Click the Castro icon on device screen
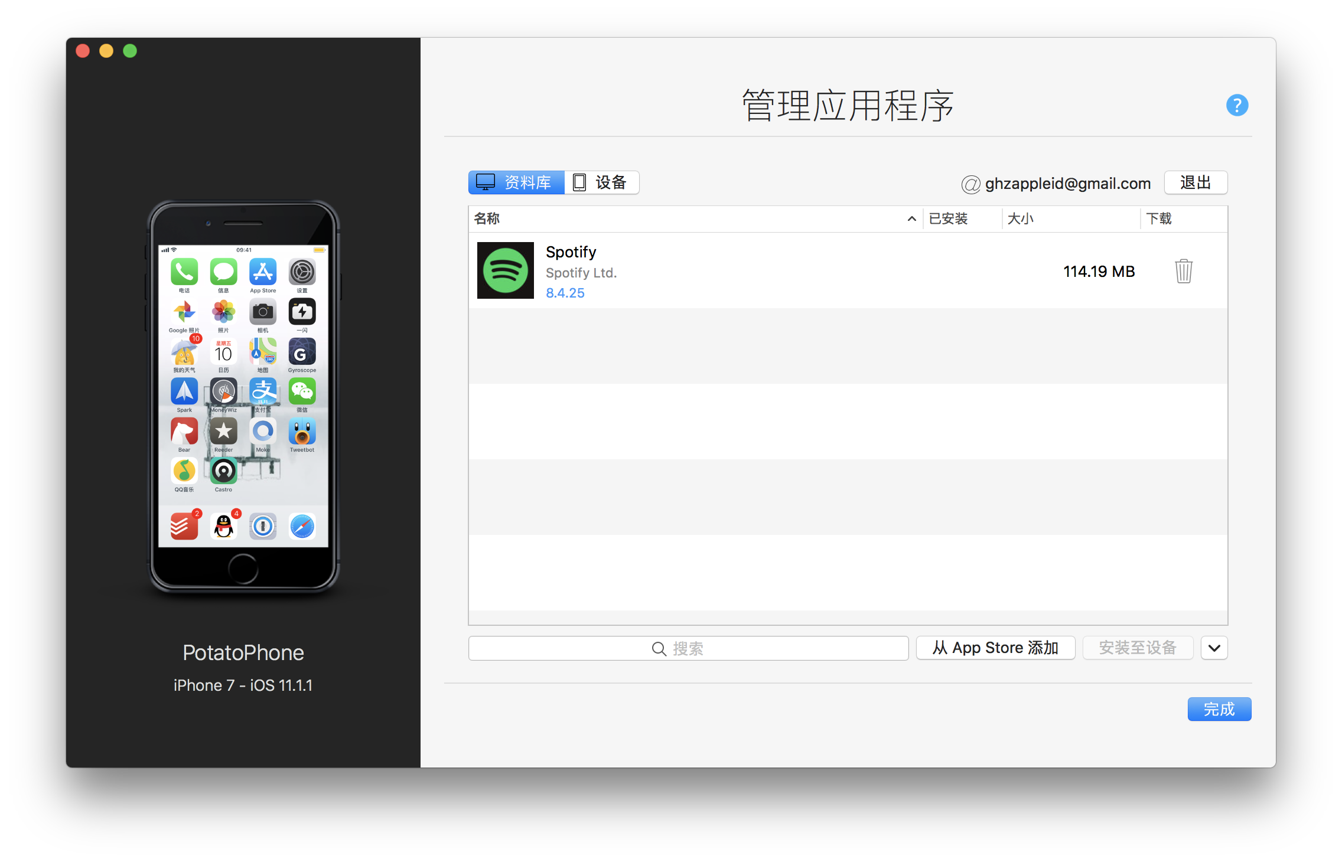This screenshot has height=862, width=1342. click(x=223, y=471)
